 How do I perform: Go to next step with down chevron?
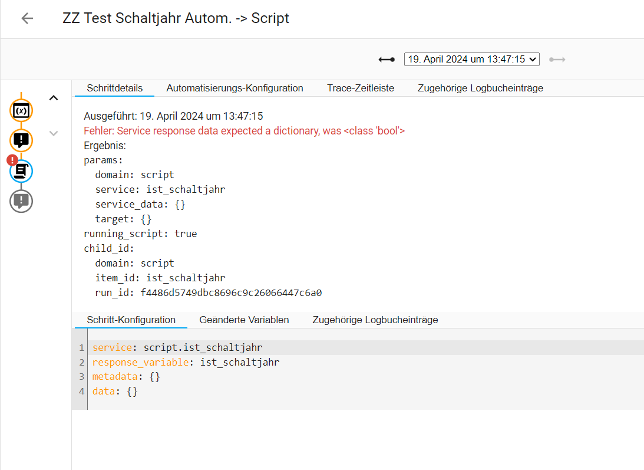pyautogui.click(x=54, y=133)
